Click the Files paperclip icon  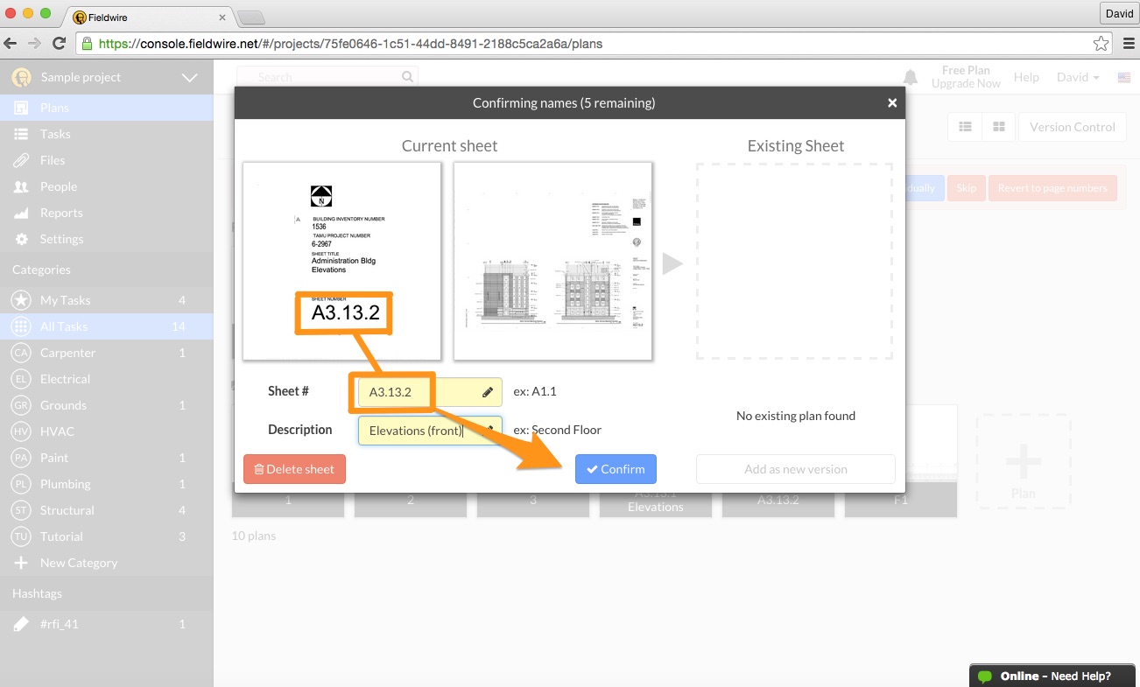tap(22, 160)
